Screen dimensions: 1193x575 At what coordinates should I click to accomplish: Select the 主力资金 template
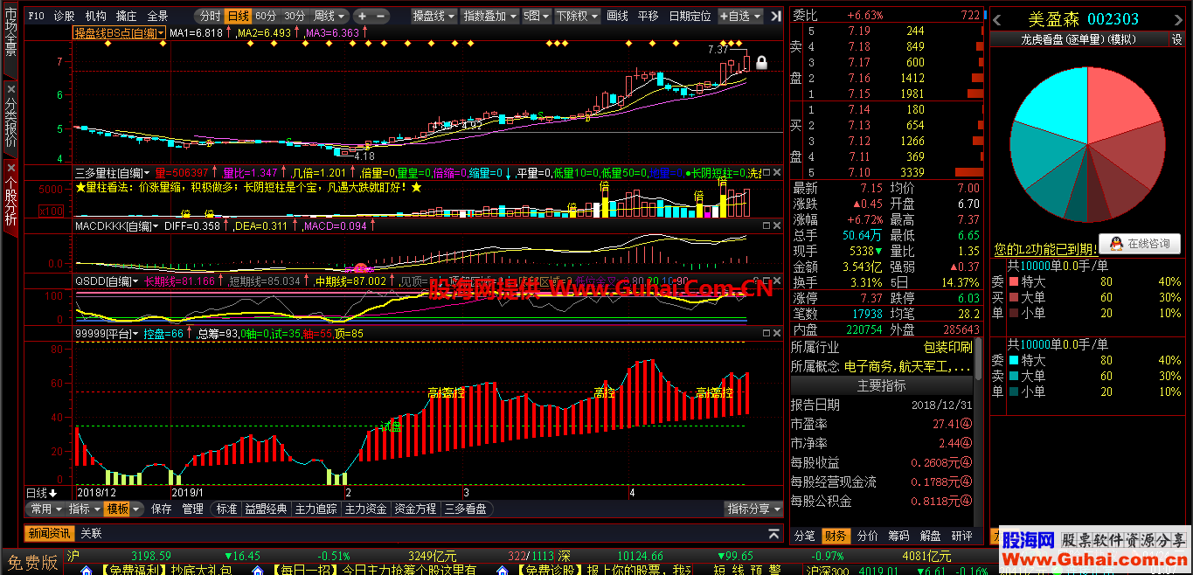pos(365,509)
